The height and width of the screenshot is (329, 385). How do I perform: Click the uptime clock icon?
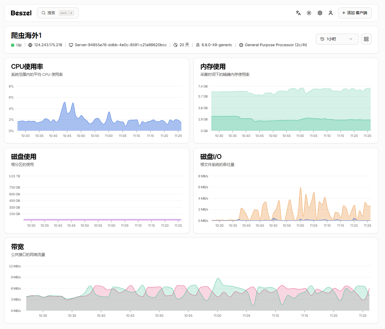coord(176,45)
